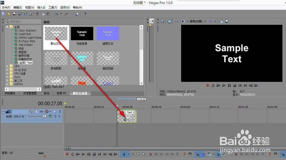286x160 pixels.
Task: Toggle automation settings gear on track
Action: coord(47,112)
